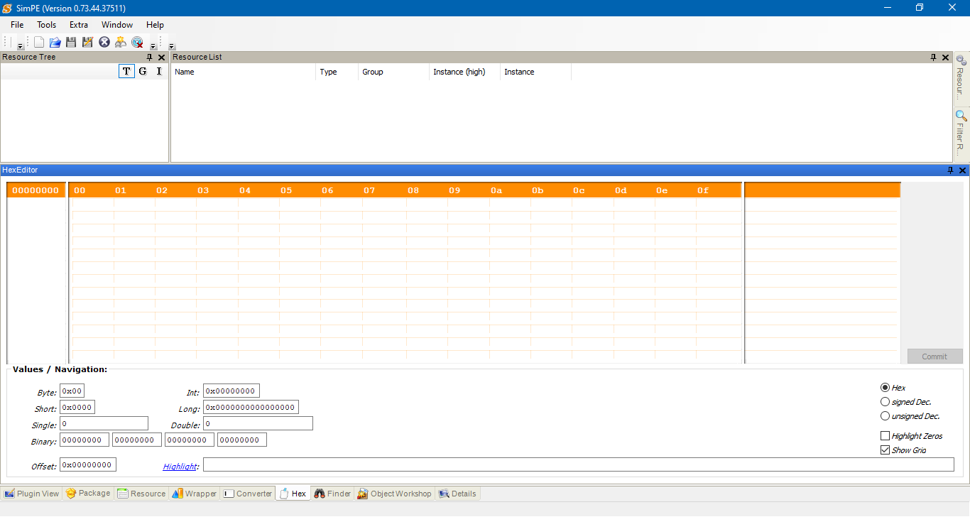970x517 pixels.
Task: Open the Window menu
Action: [x=117, y=25]
